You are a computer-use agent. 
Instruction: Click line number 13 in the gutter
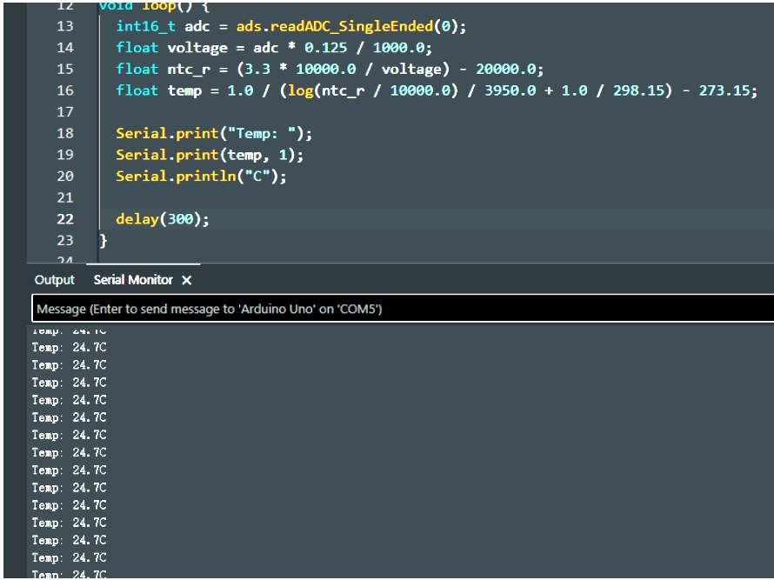65,26
